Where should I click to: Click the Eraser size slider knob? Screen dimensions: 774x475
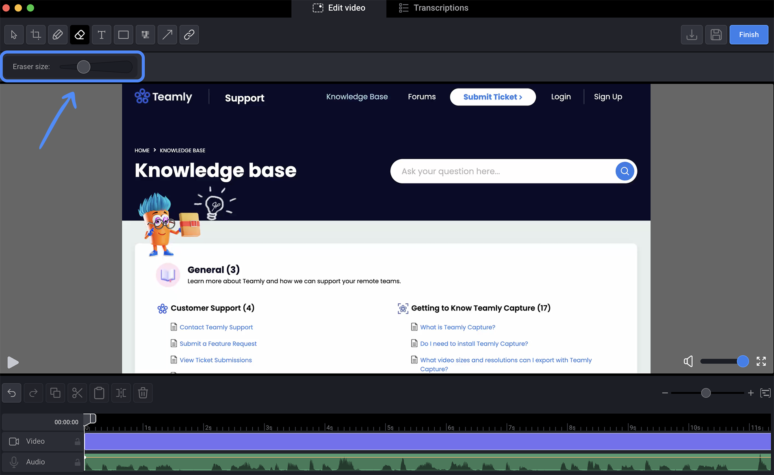[x=84, y=67]
